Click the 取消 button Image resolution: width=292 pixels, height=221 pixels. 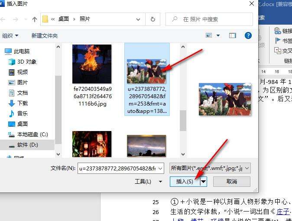[231, 181]
